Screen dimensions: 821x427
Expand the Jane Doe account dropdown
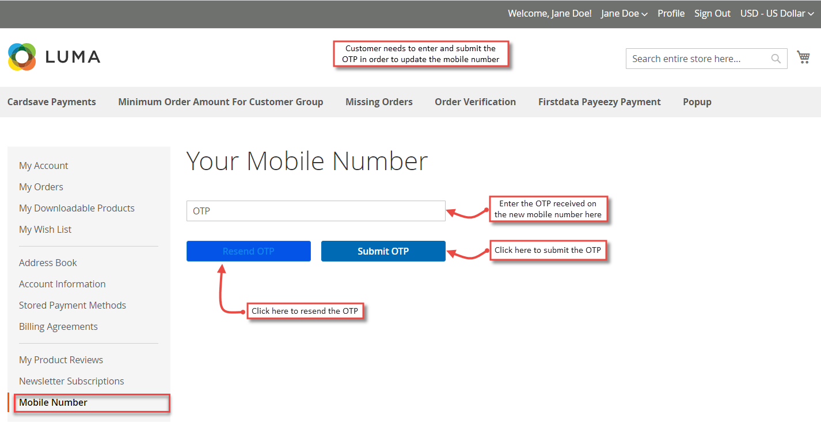[624, 13]
